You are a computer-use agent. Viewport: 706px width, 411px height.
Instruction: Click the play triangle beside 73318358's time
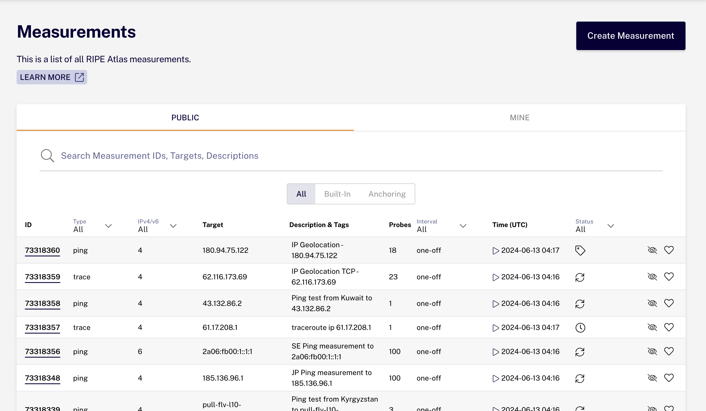[x=495, y=304]
